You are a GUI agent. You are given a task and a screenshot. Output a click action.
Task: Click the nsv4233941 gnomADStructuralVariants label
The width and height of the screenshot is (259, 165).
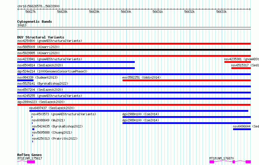pyautogui.click(x=50, y=59)
